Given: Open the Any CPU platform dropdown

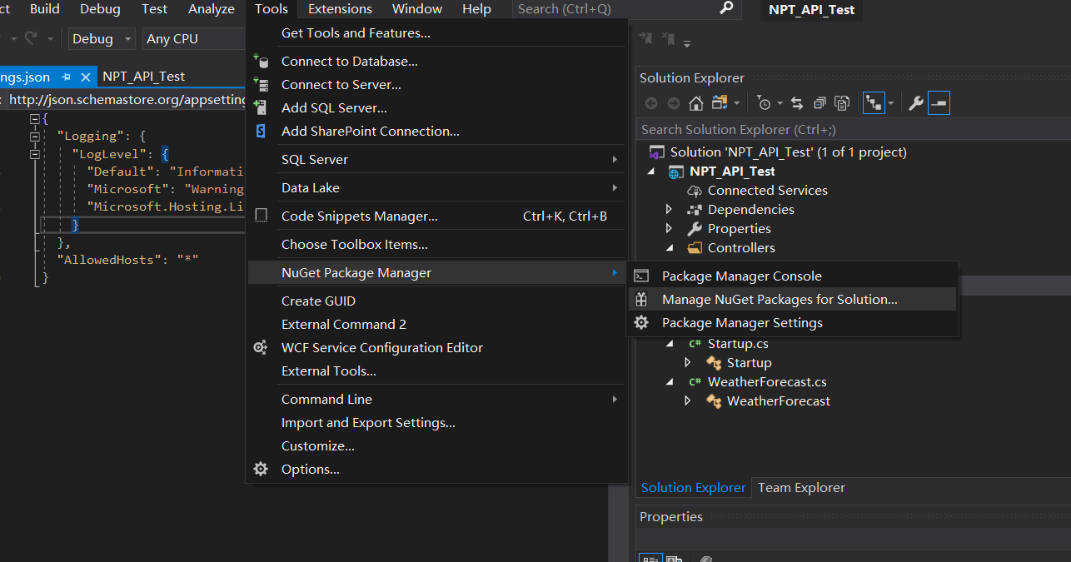Looking at the screenshot, I should point(193,39).
